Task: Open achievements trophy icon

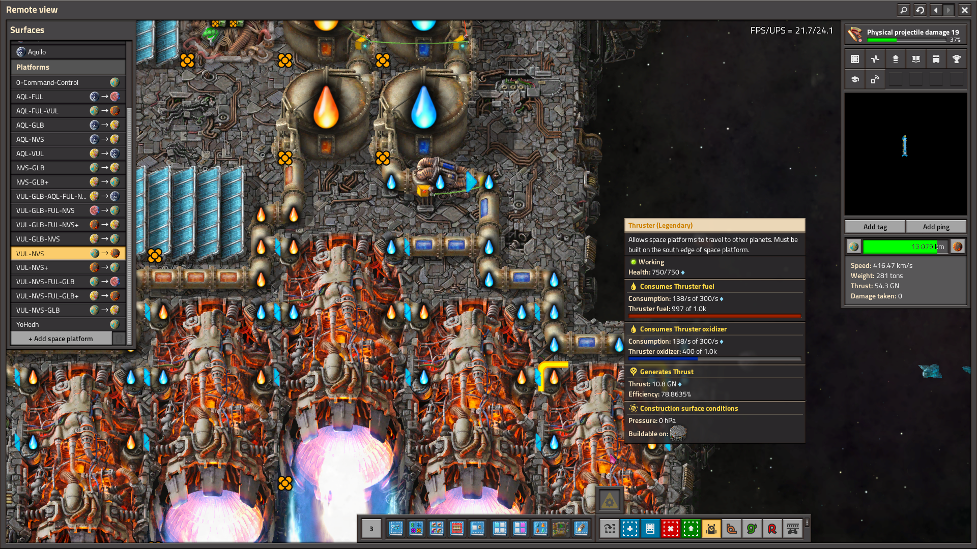Action: [x=957, y=59]
